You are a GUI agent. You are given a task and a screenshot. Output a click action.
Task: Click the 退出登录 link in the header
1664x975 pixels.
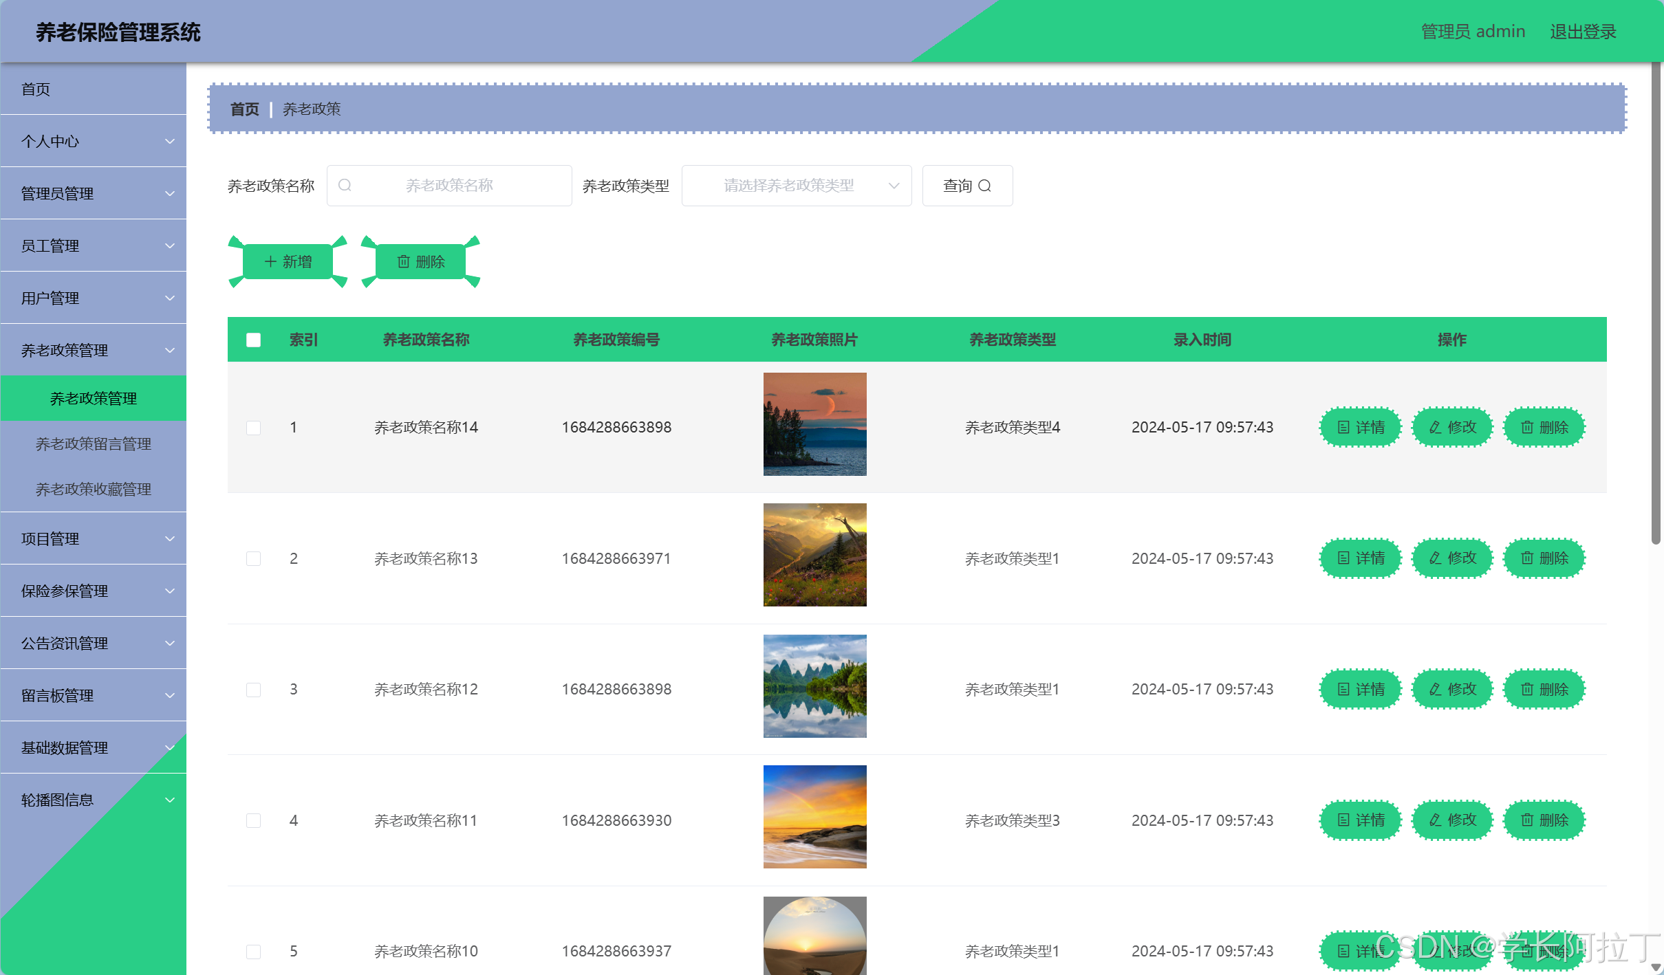pos(1582,31)
